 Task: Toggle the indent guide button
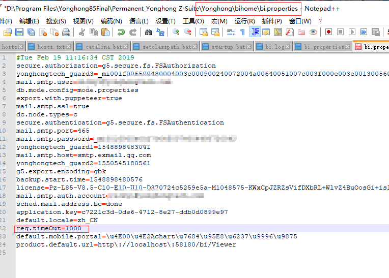point(255,33)
